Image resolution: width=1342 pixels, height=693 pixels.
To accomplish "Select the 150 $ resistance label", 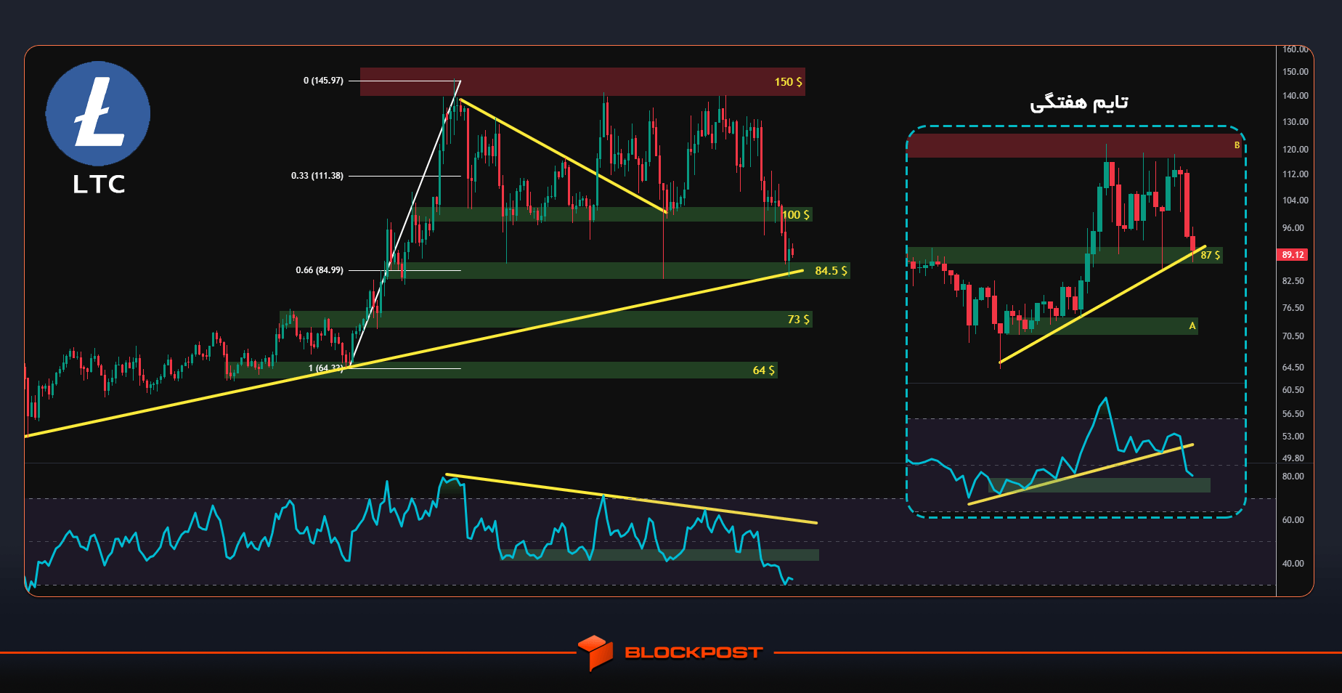I will (x=788, y=82).
